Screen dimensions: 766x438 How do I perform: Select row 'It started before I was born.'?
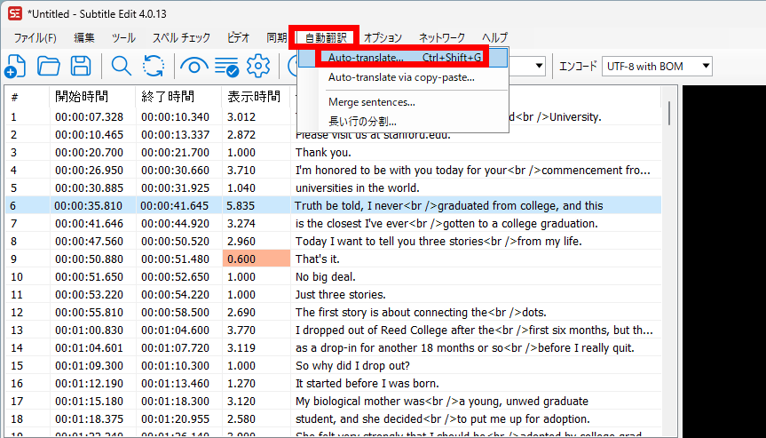pos(333,383)
